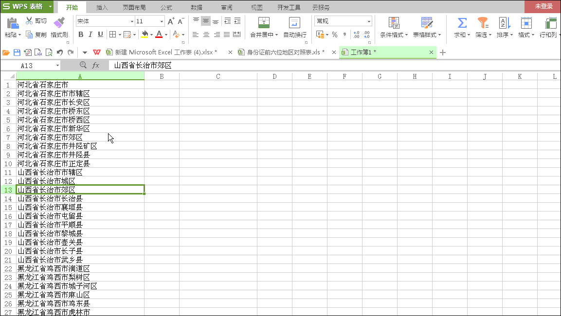This screenshot has width=561, height=316.
Task: Select the Format Painter (格式刷) brush
Action: point(59,22)
